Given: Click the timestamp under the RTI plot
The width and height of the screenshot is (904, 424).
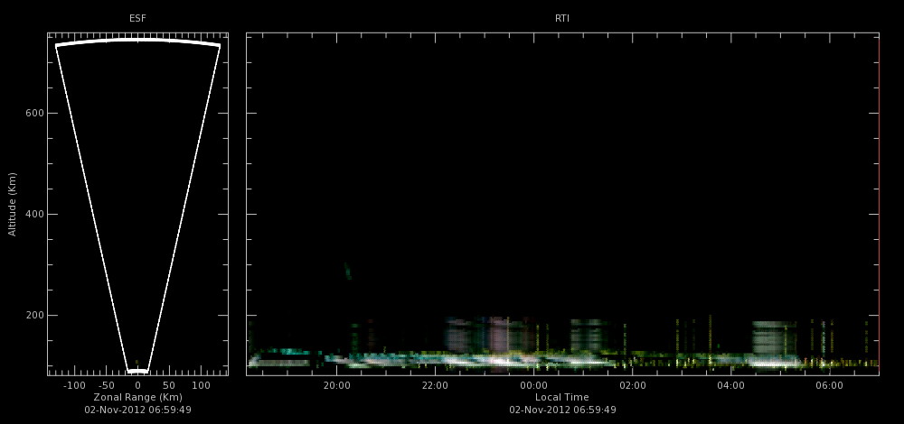Looking at the screenshot, I should 562,410.
